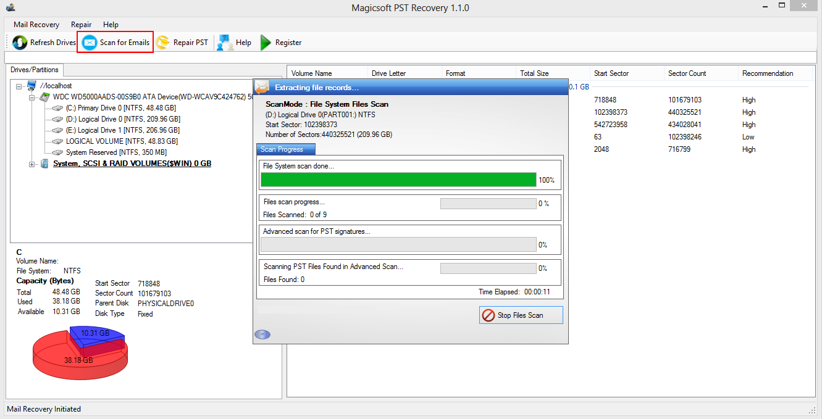Click the Stop Files Scan button
The image size is (822, 419).
[x=521, y=315]
